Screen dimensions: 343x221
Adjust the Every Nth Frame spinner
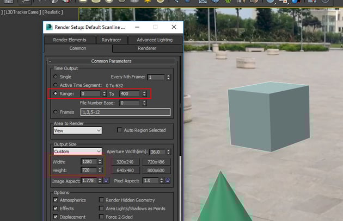tap(168, 77)
